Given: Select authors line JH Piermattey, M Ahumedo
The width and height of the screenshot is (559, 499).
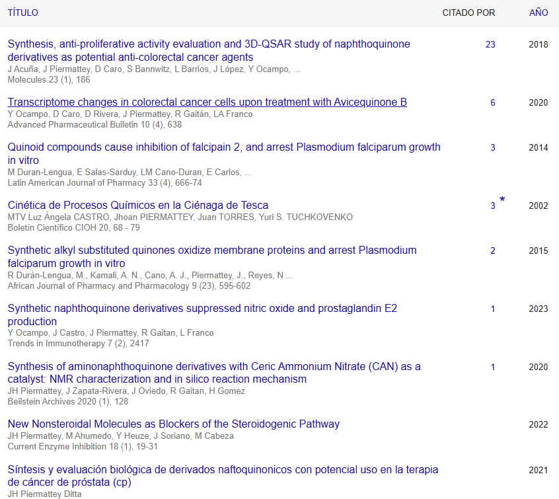Looking at the screenshot, I should (120, 436).
